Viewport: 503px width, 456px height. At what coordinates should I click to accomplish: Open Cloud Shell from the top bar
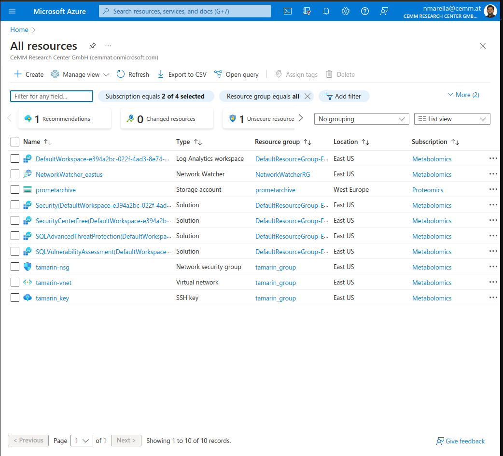(x=288, y=11)
